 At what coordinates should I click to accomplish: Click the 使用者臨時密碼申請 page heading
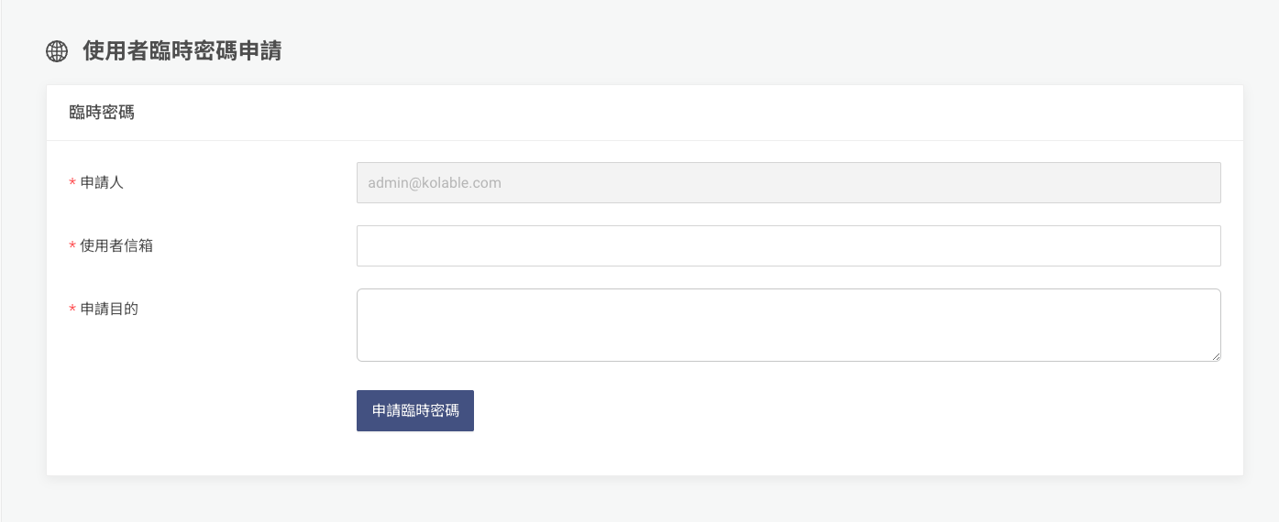pos(182,51)
